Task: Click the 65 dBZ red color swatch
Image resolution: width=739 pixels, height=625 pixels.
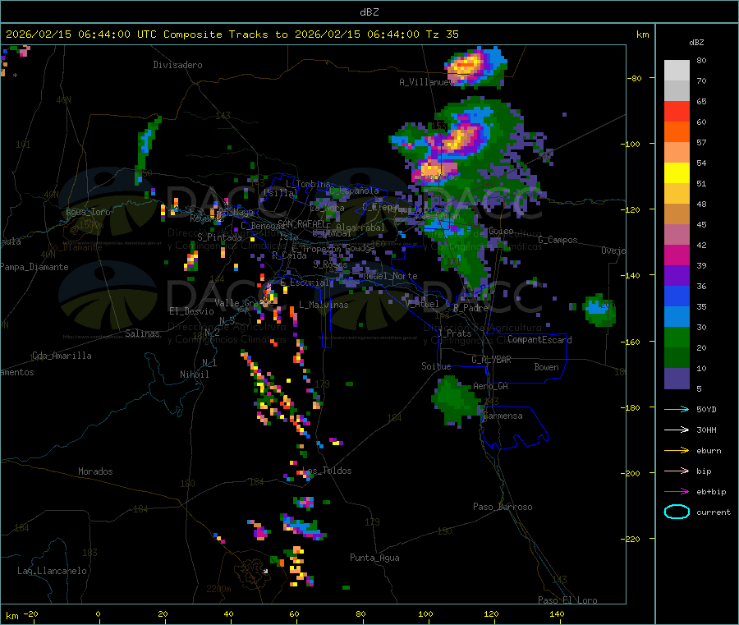Action: 677,111
